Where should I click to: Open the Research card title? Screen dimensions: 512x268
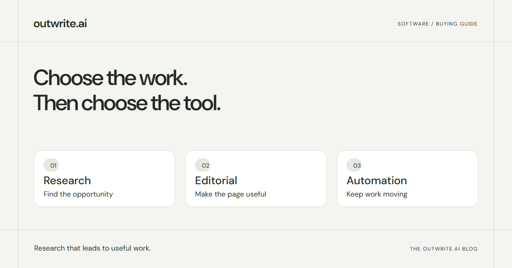(67, 180)
